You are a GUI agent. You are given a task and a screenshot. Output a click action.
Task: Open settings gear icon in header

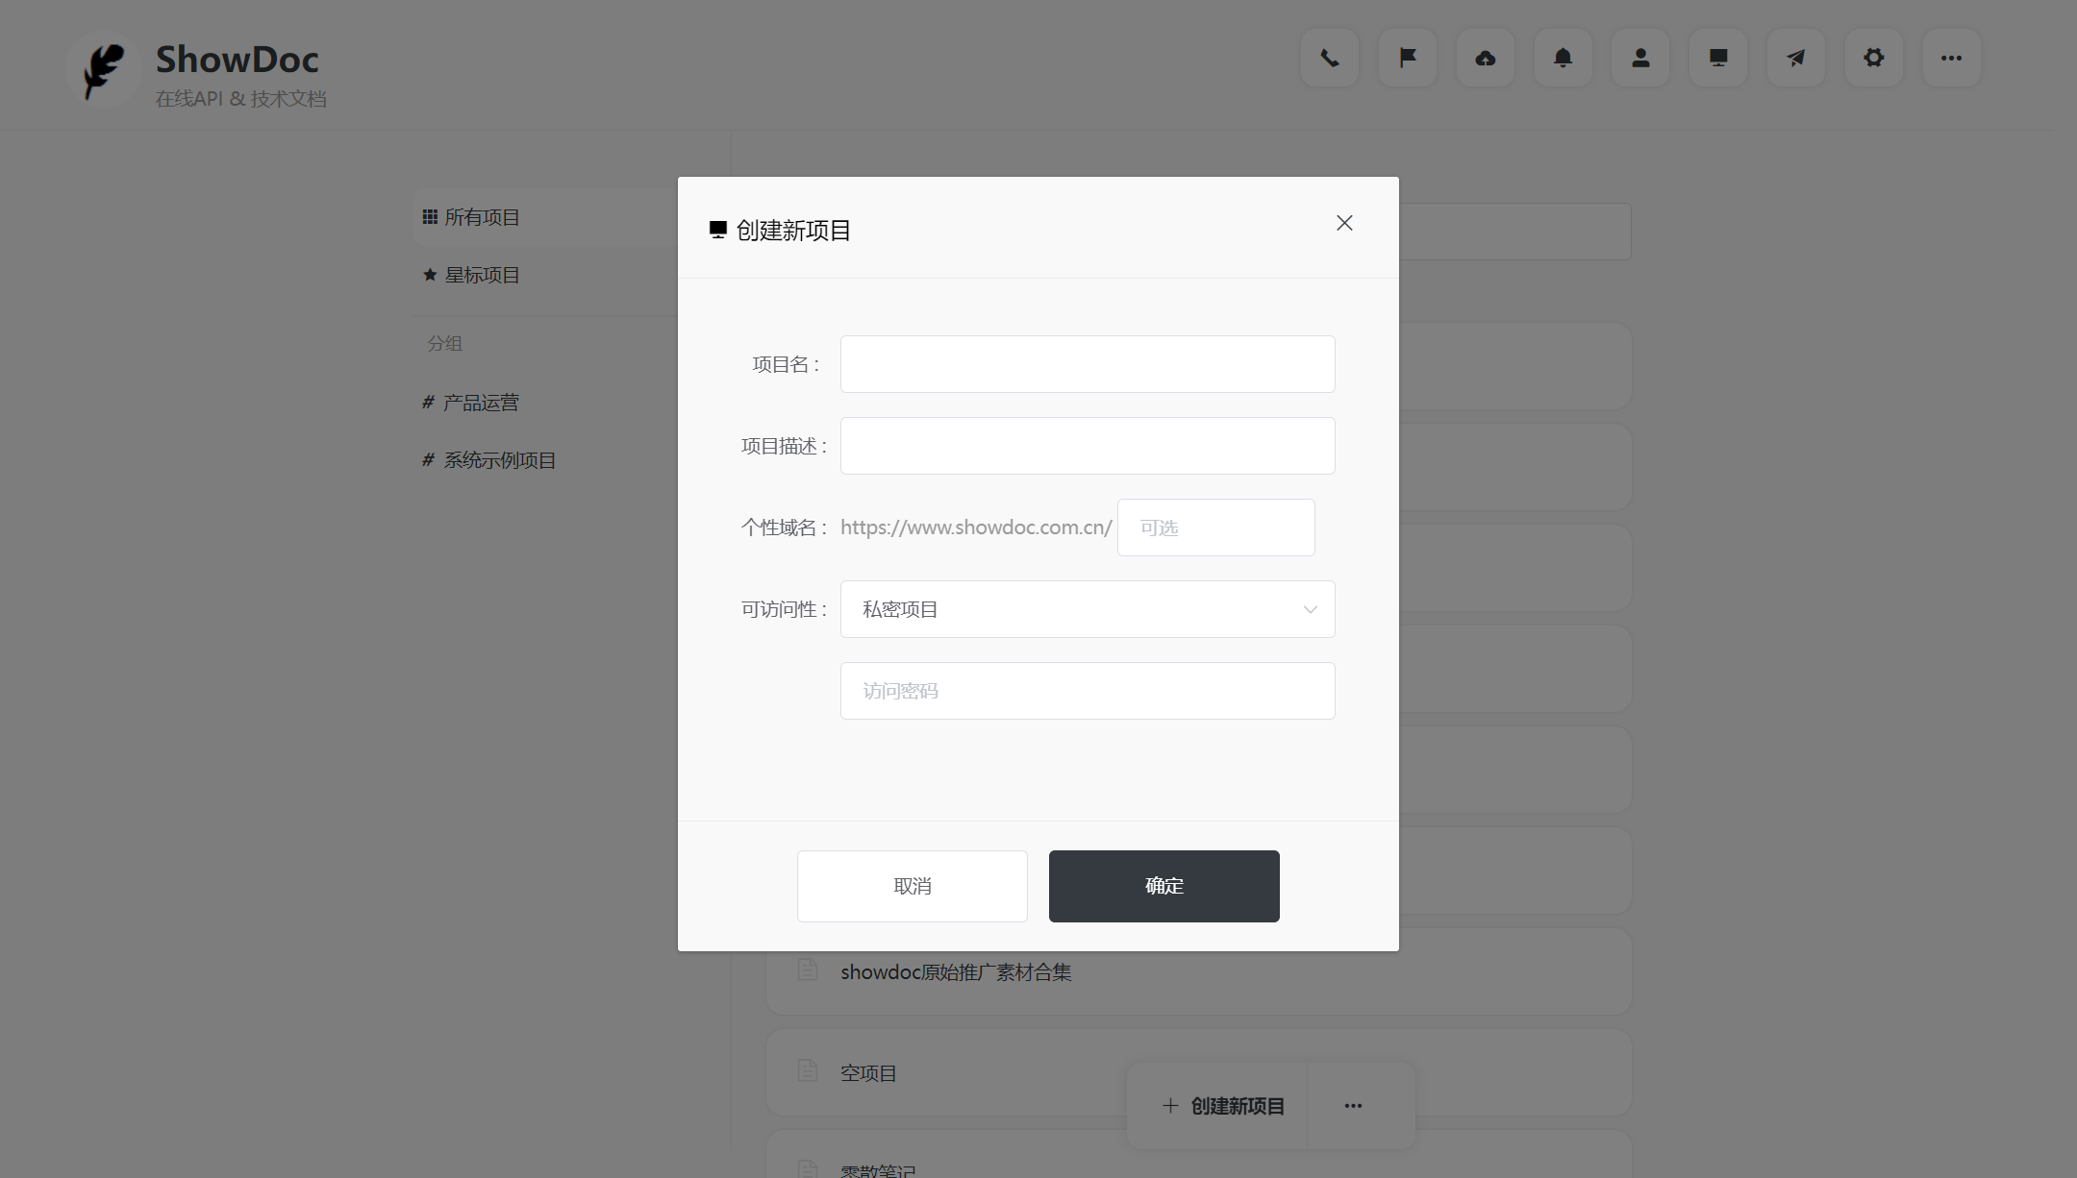point(1873,58)
